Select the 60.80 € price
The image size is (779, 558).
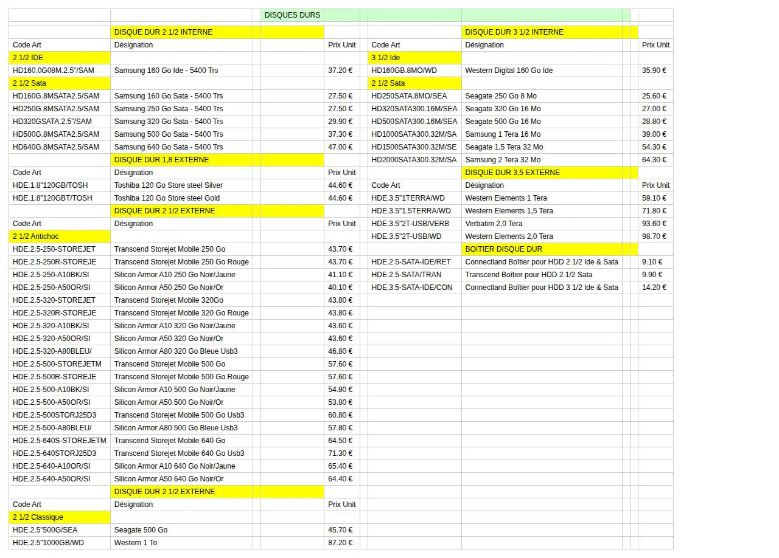click(x=342, y=415)
